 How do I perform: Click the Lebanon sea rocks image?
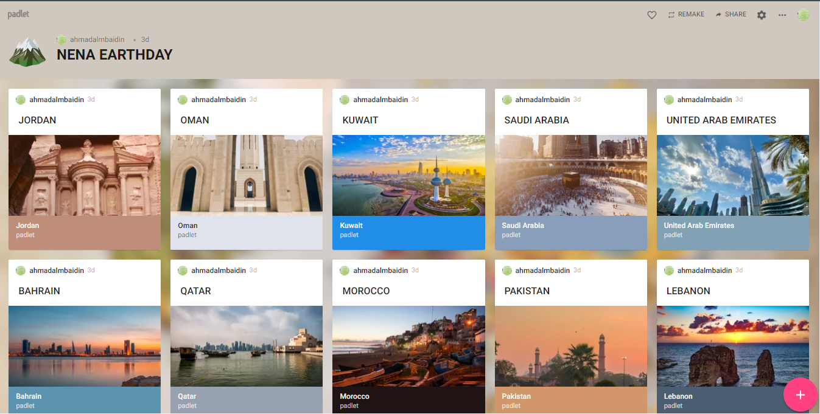click(x=732, y=346)
